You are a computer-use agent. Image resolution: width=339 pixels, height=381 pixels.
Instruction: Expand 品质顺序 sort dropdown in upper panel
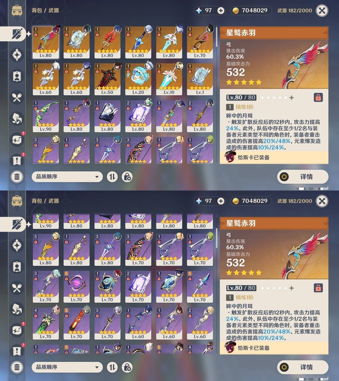(x=67, y=177)
